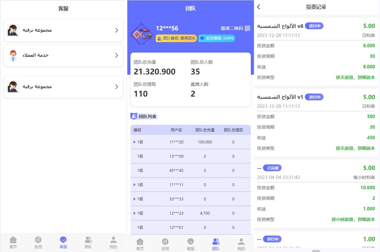Screen dimensions: 380x252
Task: Click the chevron on the خدمة العملاء row
Action: (117, 55)
